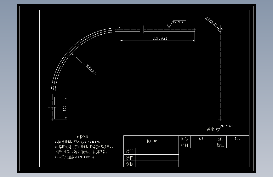Select the 绘图 row label
The image size is (273, 177).
(130, 158)
